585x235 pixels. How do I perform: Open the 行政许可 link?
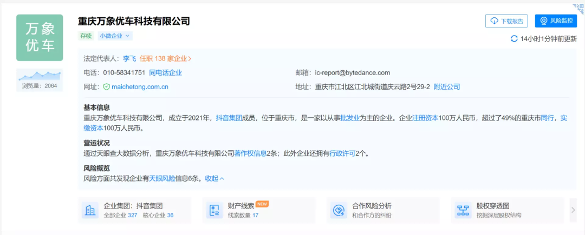342,153
